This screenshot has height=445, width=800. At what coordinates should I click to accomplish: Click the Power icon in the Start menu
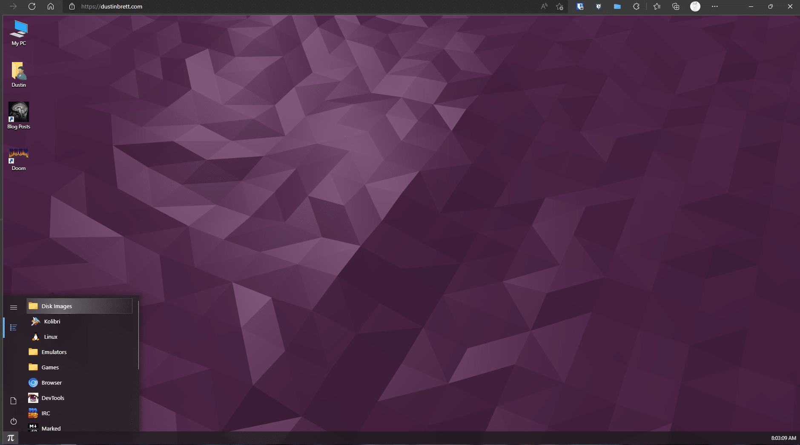14,421
